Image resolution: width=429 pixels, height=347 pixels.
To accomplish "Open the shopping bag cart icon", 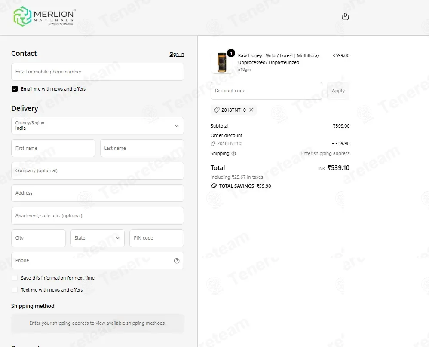I will [x=345, y=17].
